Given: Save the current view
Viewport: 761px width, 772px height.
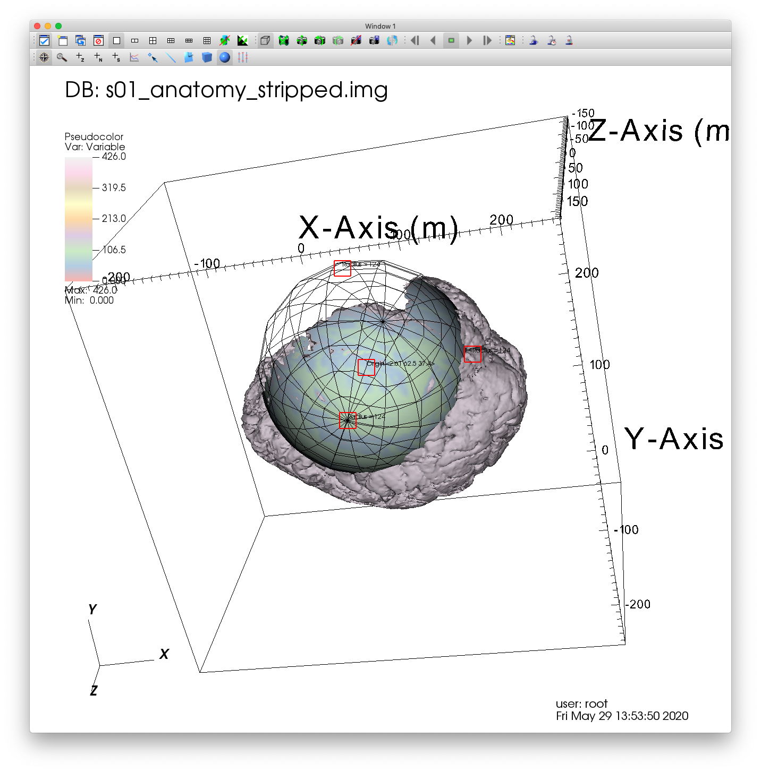Looking at the screenshot, I should (x=374, y=40).
